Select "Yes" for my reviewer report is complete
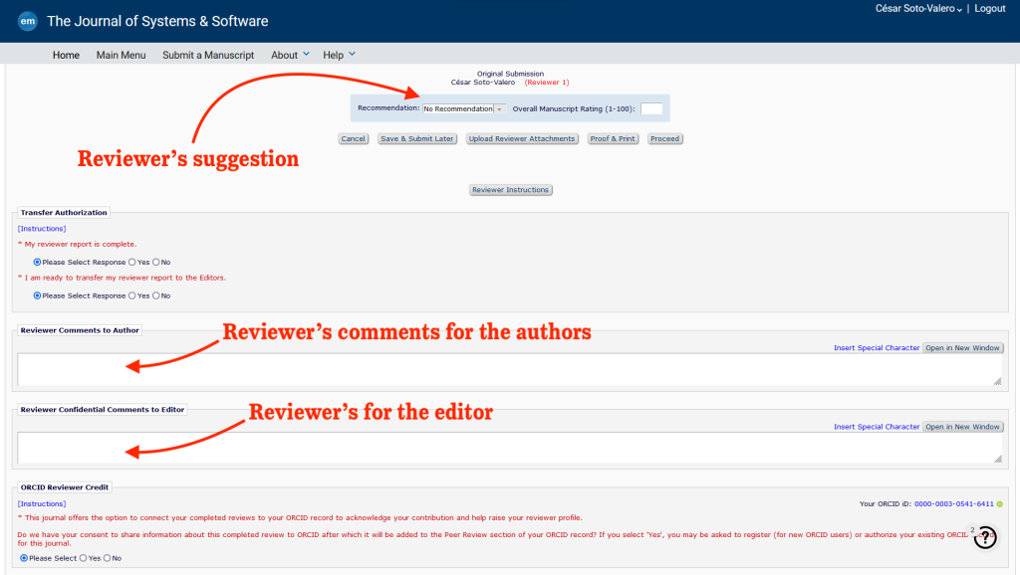 (130, 262)
